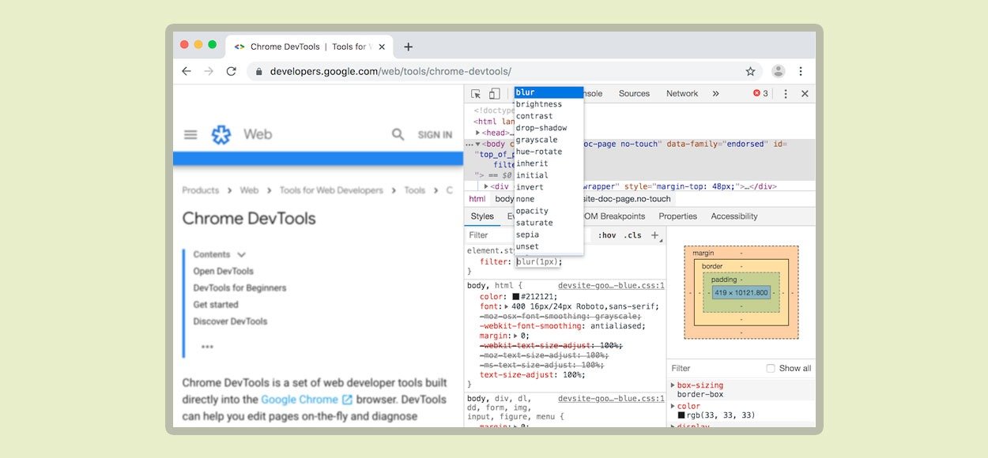
Task: Choose invert from the suggestion list
Action: click(x=549, y=187)
